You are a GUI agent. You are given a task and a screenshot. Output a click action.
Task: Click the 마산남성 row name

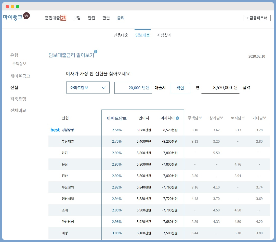[68, 222]
